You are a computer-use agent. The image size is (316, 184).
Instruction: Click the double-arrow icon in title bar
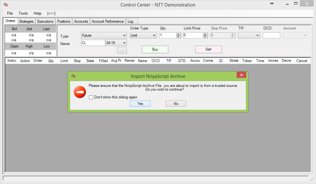click(x=272, y=3)
